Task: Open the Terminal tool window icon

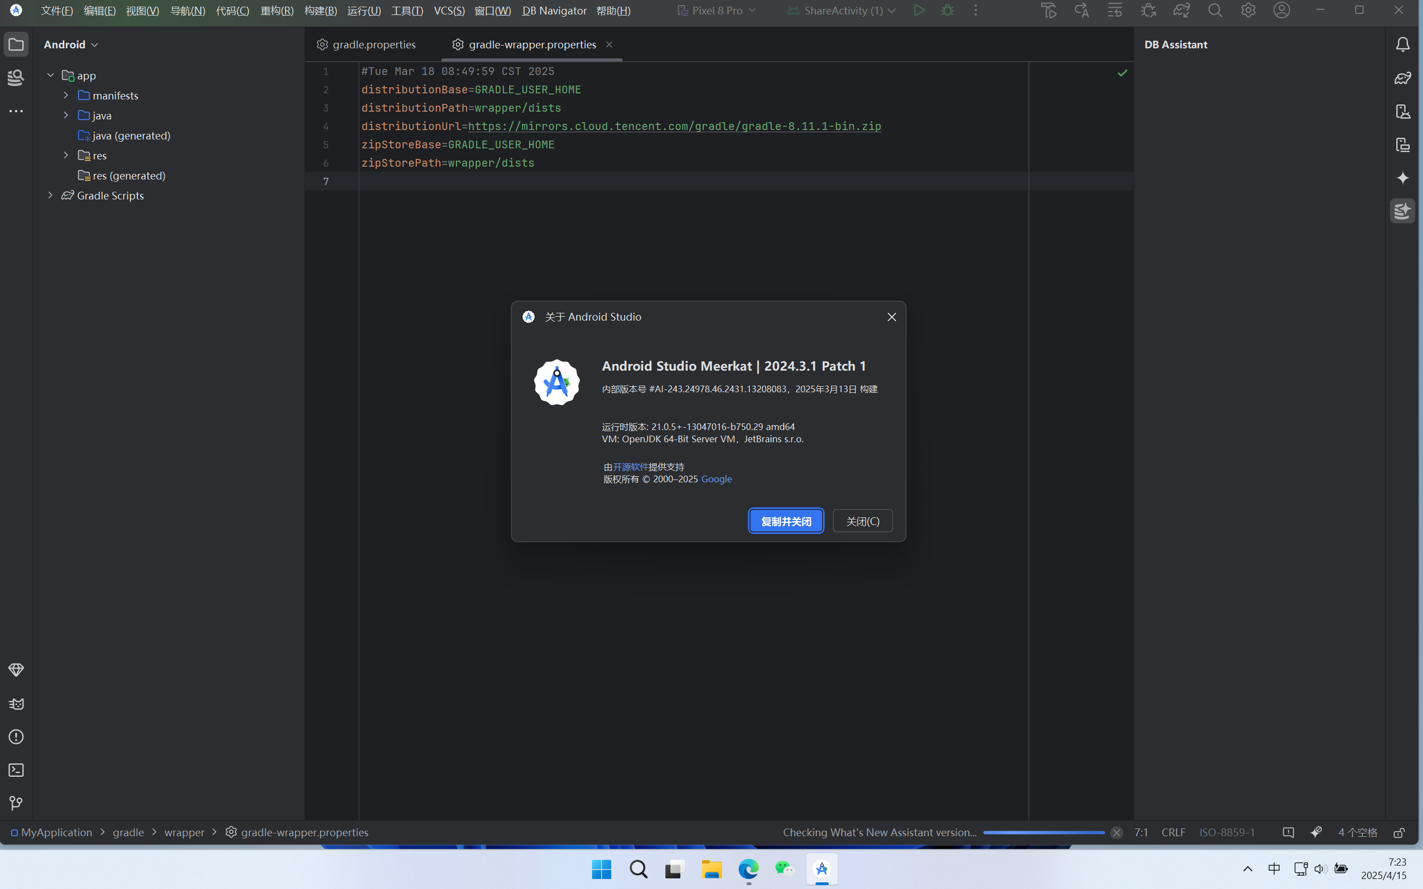Action: [x=16, y=770]
